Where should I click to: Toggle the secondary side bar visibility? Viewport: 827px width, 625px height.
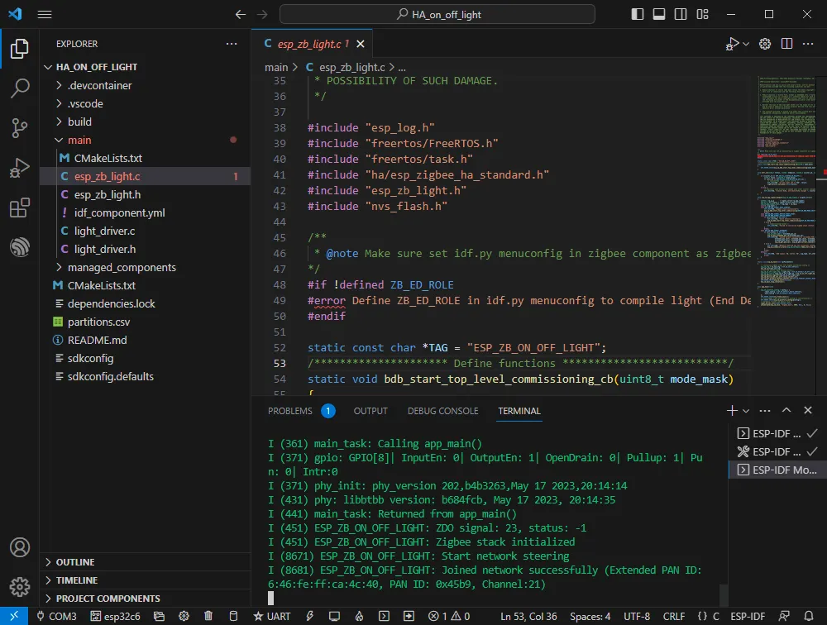point(681,14)
